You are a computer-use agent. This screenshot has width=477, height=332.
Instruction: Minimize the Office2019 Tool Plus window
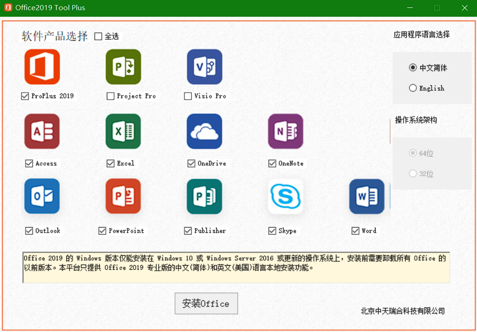(x=410, y=8)
